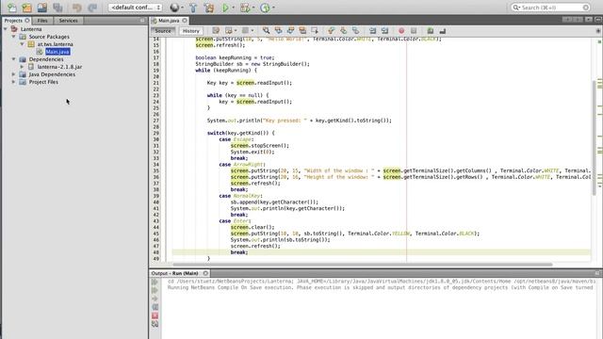Screen dimensions: 603x339
Task: Switch to the History view
Action: click(x=190, y=31)
